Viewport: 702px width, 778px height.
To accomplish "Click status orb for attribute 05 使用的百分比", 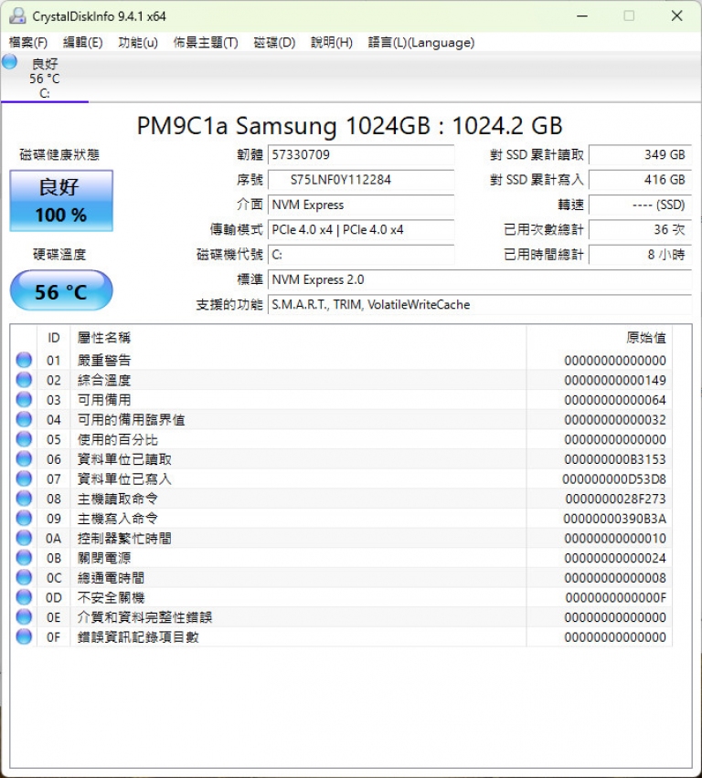I will (x=24, y=439).
